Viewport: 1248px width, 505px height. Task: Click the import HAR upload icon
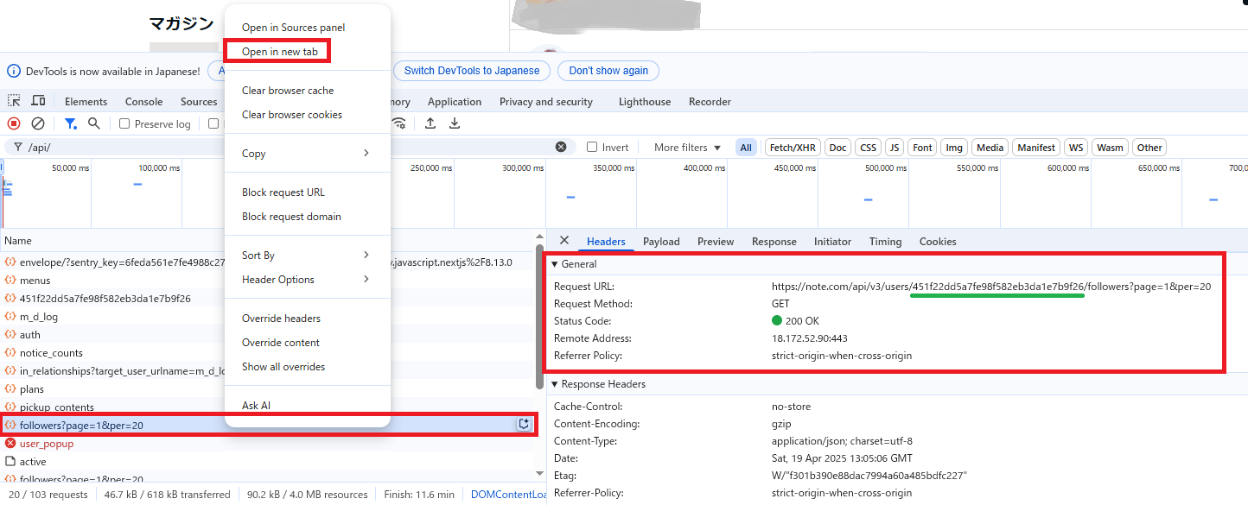430,123
